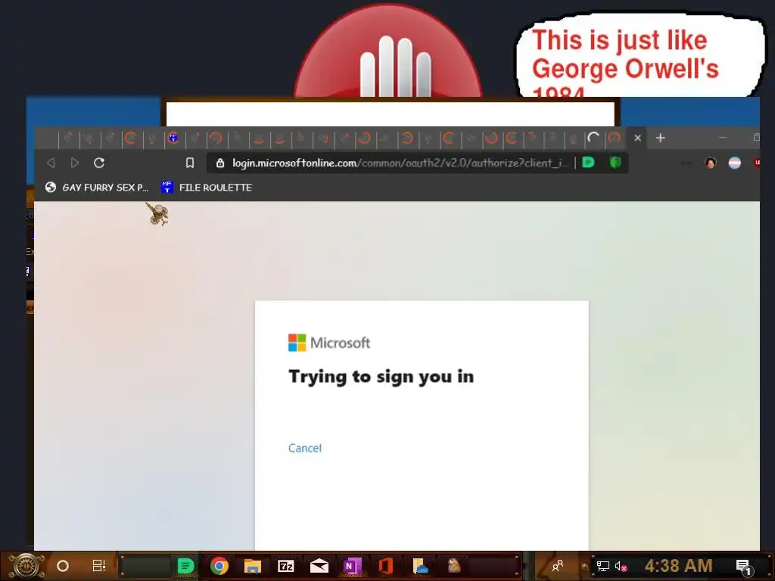The image size is (775, 581).
Task: Open the 4:38 AM clock in the tray
Action: pyautogui.click(x=679, y=566)
